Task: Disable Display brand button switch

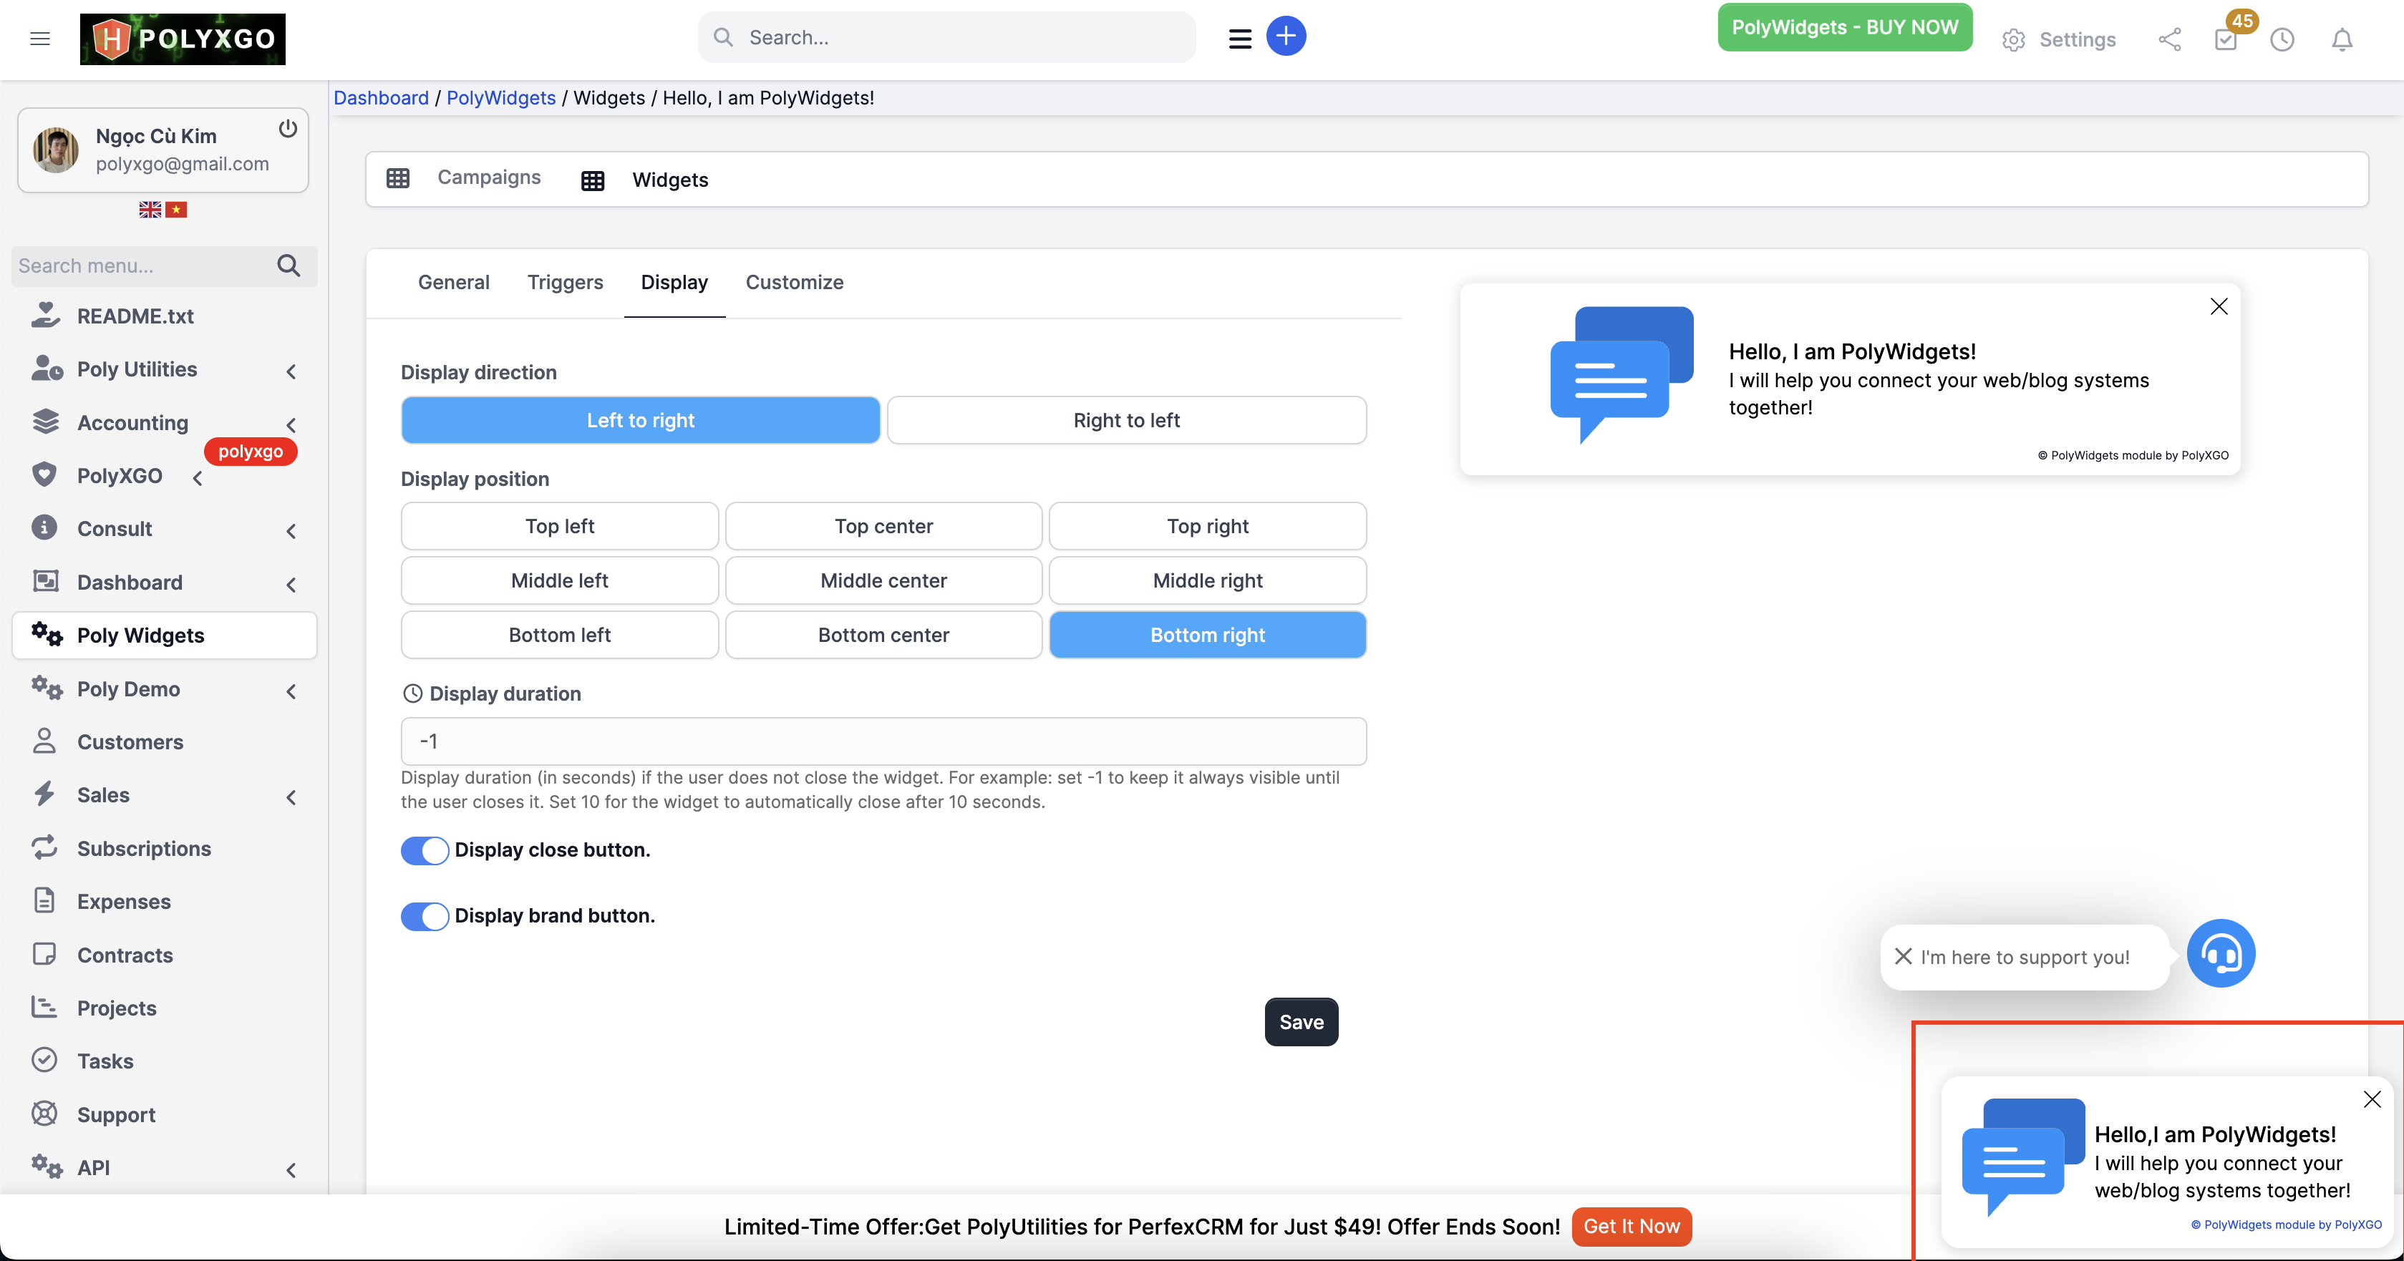Action: point(425,916)
